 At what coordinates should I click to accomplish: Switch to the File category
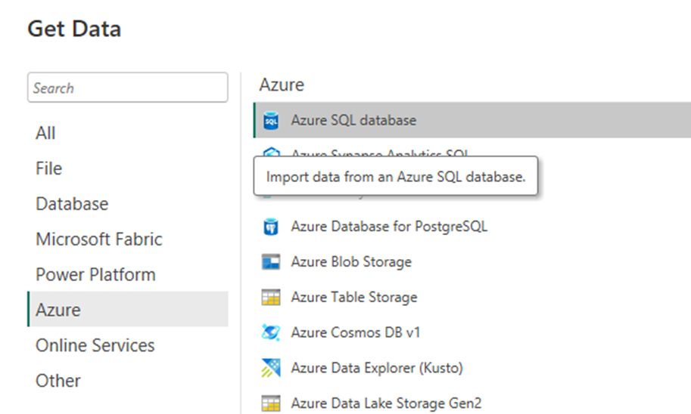pyautogui.click(x=48, y=168)
